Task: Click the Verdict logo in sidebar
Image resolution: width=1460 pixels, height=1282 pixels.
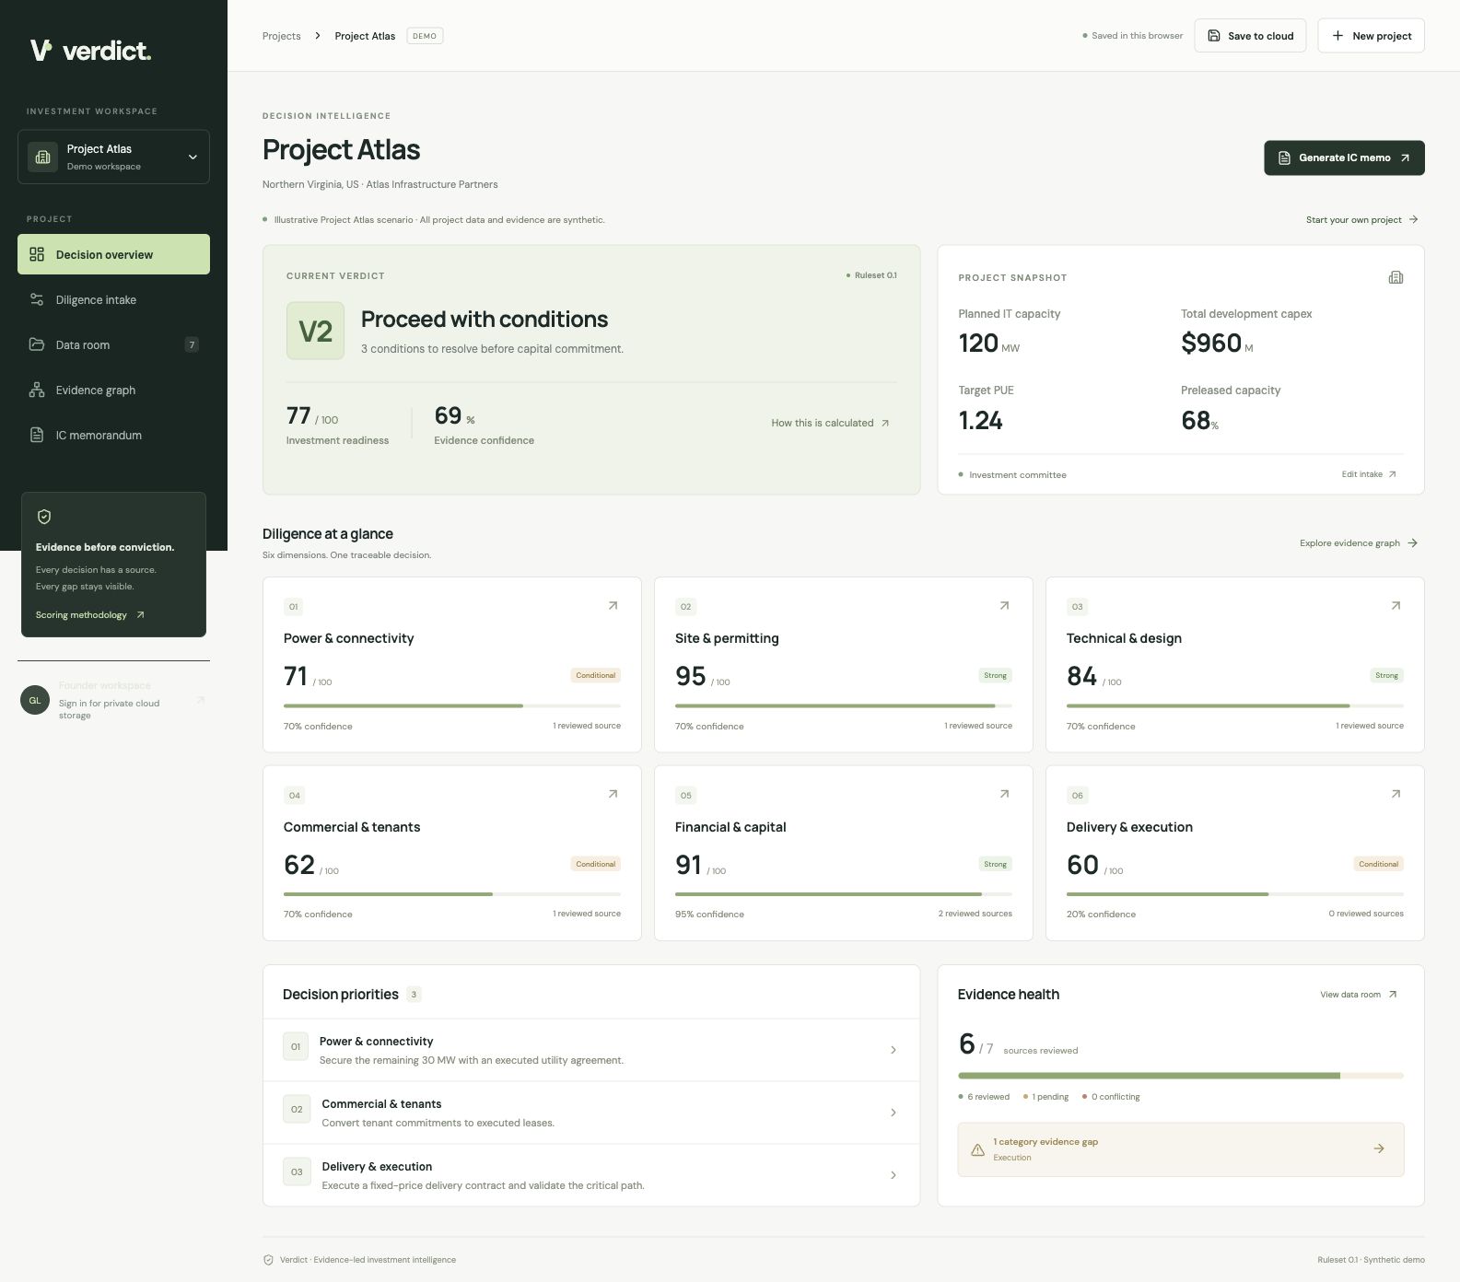Action: pyautogui.click(x=90, y=50)
